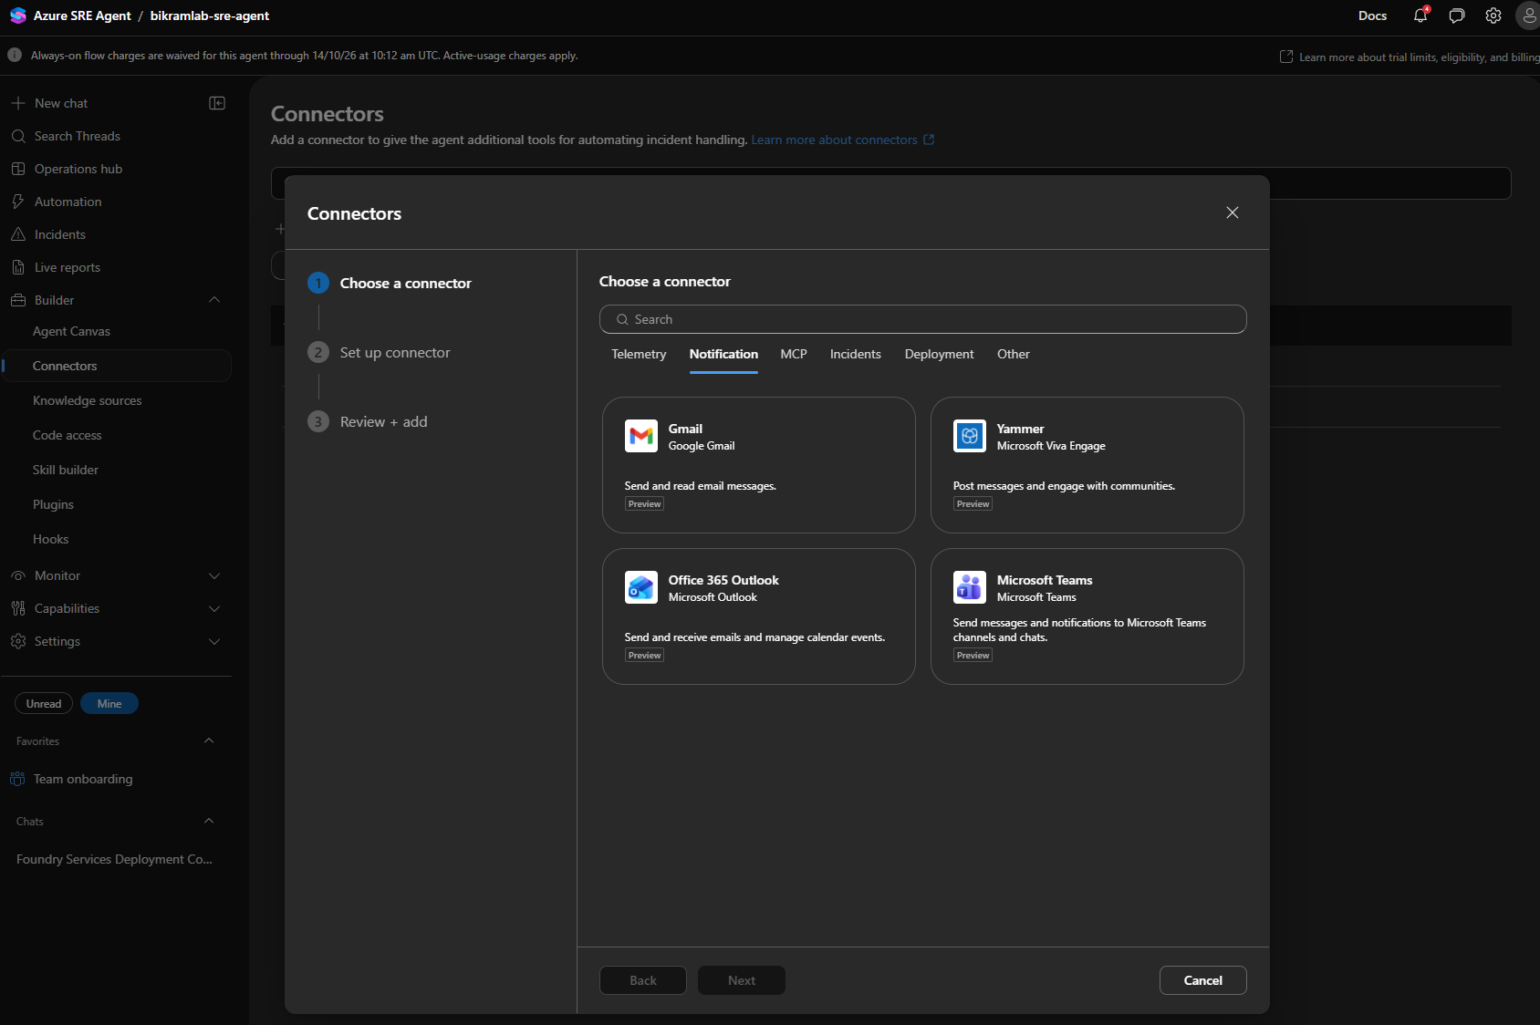The height and width of the screenshot is (1025, 1540).
Task: Click the info icon in trial banner
Action: [15, 55]
